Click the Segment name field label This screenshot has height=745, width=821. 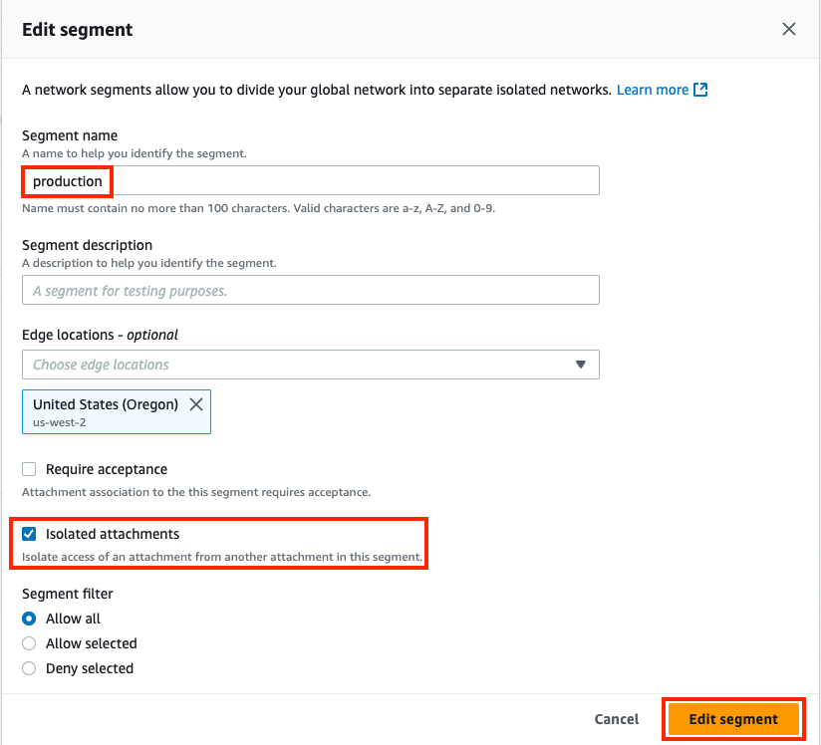tap(70, 135)
